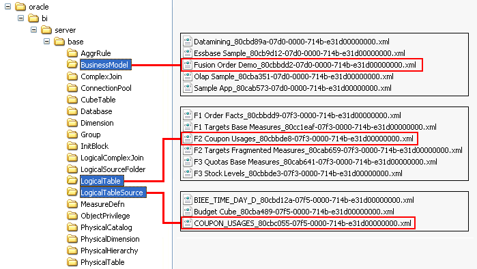Collapse the server folder node
Viewport: 477px width, 269px height.
point(33,29)
